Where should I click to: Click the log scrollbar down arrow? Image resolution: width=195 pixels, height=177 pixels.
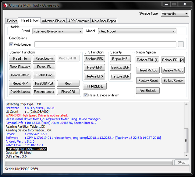tap(186, 156)
